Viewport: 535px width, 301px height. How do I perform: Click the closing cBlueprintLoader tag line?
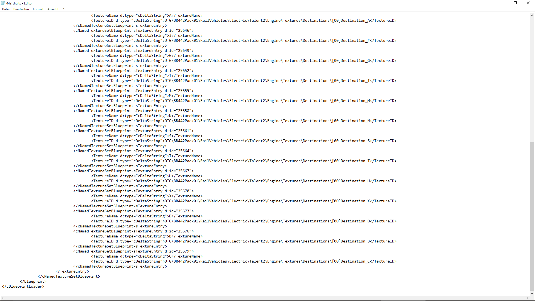[23, 287]
